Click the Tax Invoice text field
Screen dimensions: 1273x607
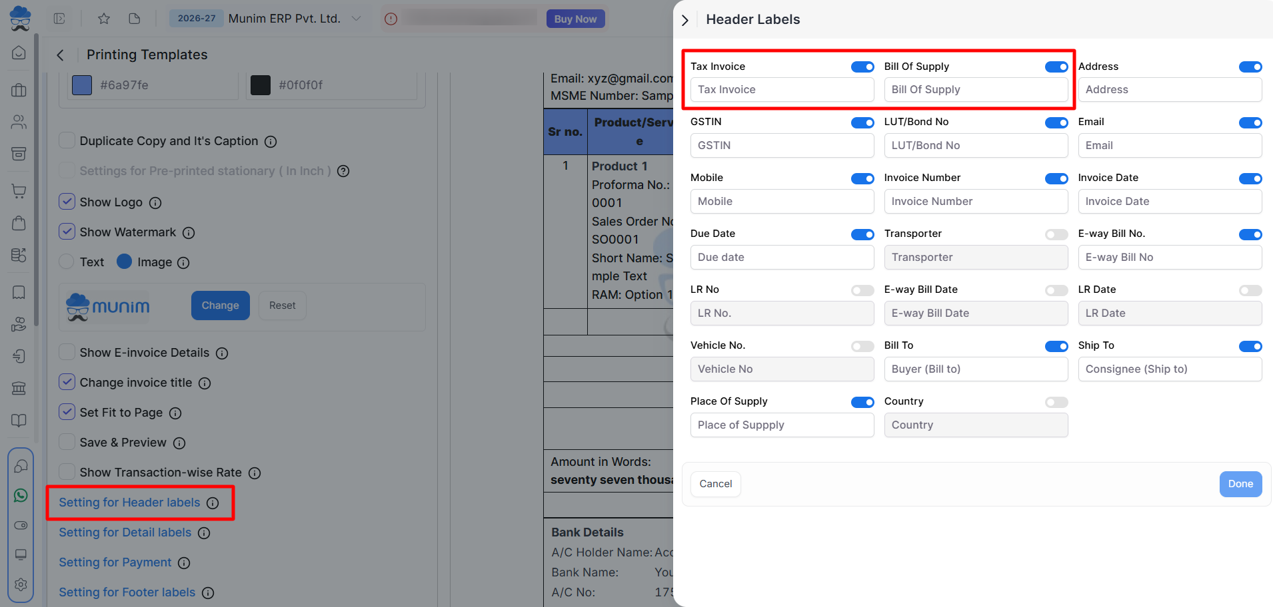tap(782, 90)
